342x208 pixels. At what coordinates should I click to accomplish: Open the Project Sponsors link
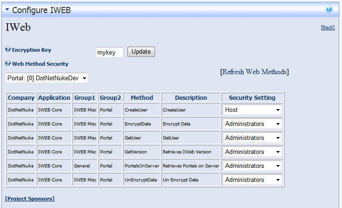click(30, 199)
